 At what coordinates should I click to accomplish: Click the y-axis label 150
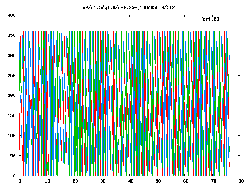click(x=12, y=115)
